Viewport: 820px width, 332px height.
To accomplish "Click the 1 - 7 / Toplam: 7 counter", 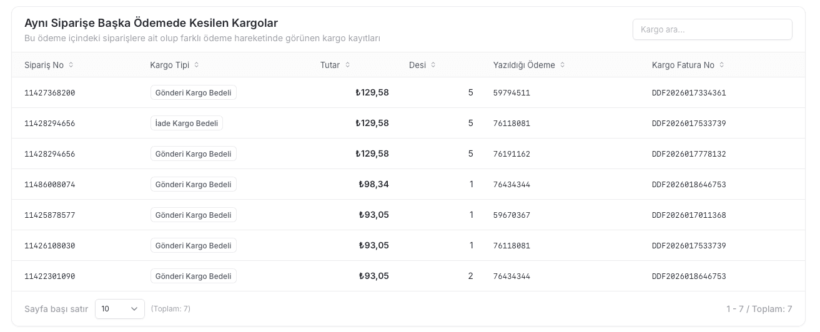I will pos(759,309).
